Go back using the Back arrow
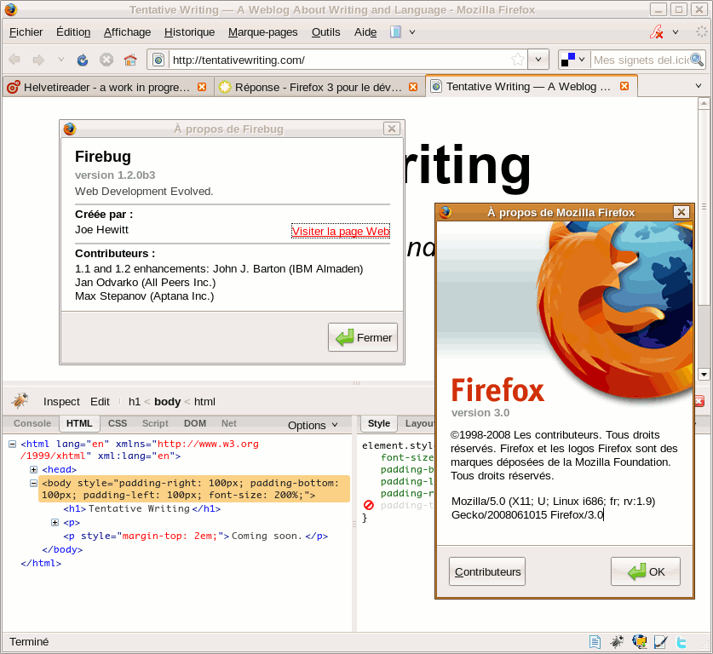The height and width of the screenshot is (654, 713). pos(14,60)
